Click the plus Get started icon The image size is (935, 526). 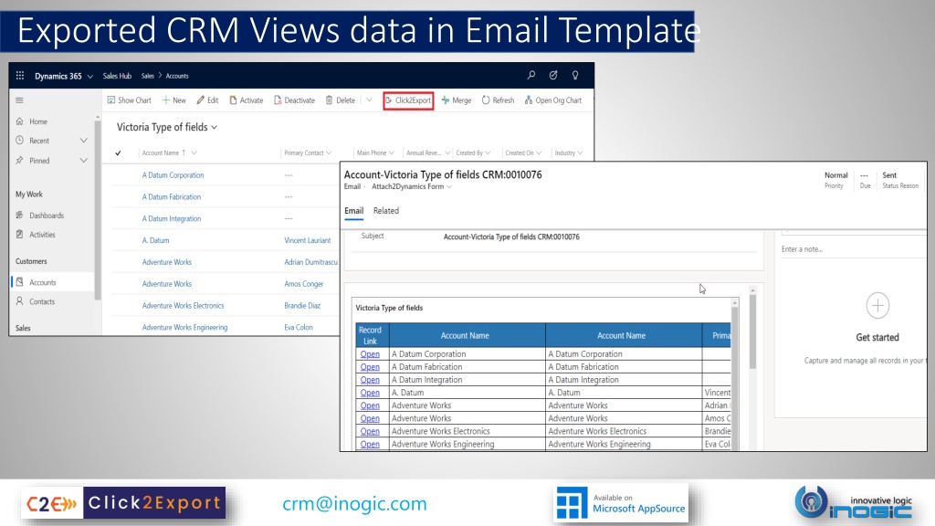point(877,305)
